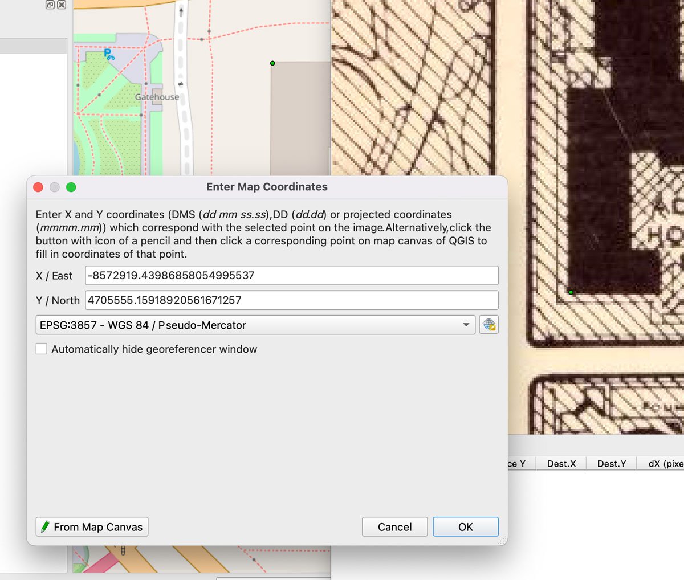Click the X / East coordinate field

(x=292, y=275)
